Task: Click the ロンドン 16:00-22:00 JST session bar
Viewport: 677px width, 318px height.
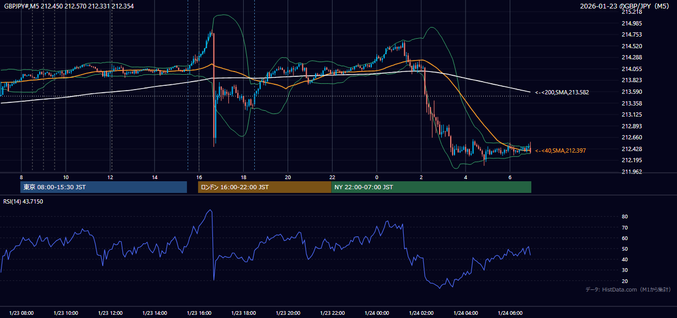Action: [264, 187]
